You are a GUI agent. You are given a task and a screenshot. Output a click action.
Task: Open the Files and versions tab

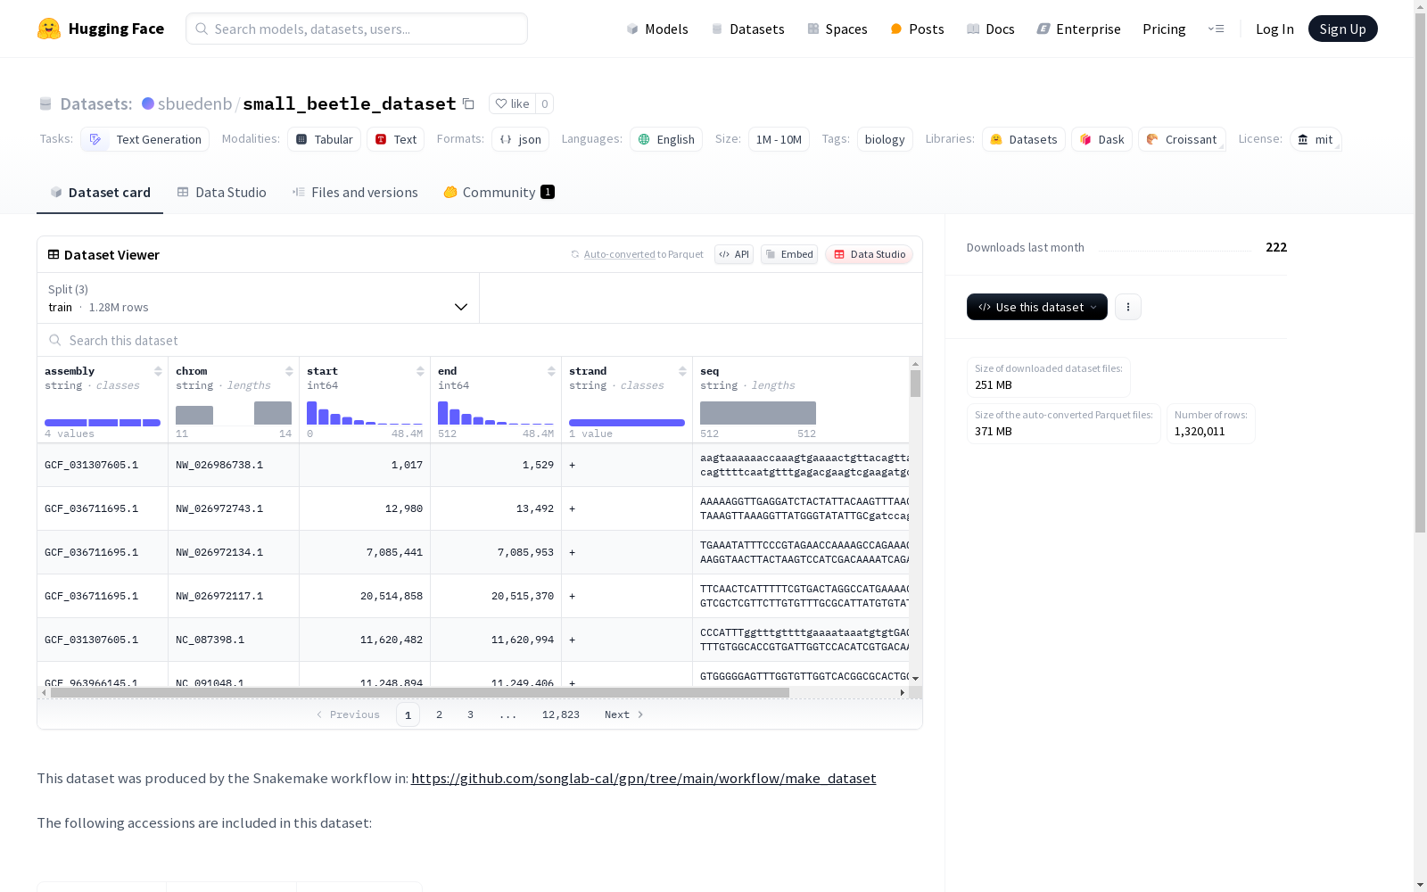pyautogui.click(x=355, y=192)
